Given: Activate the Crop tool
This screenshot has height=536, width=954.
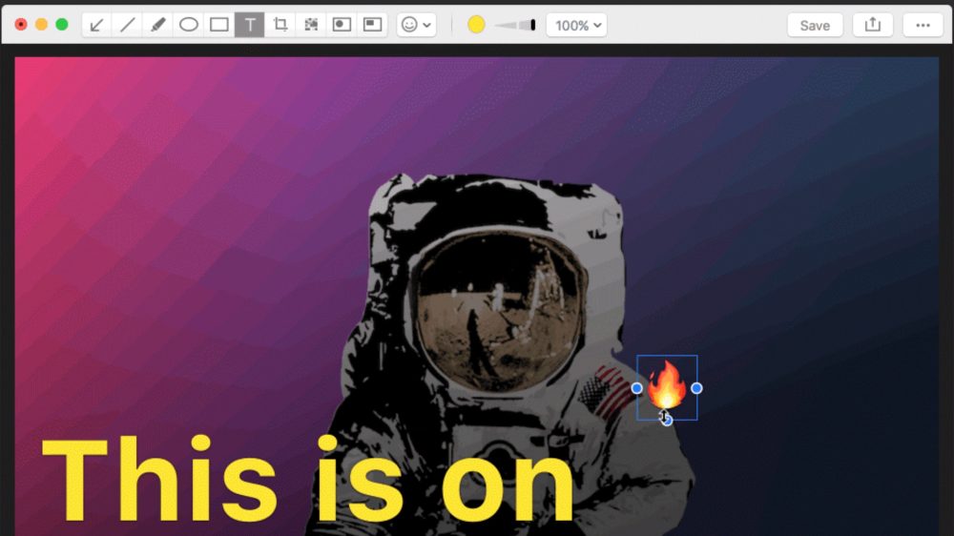Looking at the screenshot, I should pos(280,25).
